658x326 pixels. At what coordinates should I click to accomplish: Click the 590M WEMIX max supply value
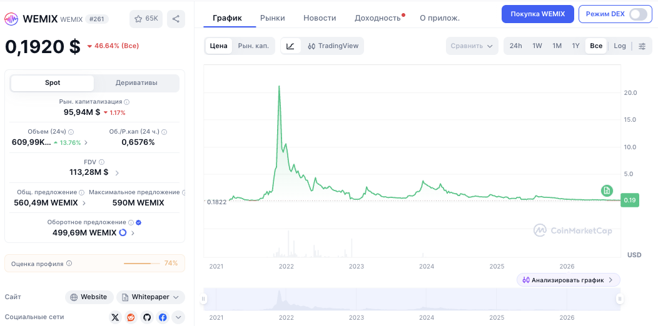tap(138, 203)
